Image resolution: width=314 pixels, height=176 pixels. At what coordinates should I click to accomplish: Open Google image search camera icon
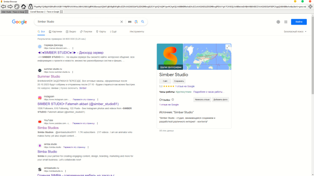coord(136,22)
